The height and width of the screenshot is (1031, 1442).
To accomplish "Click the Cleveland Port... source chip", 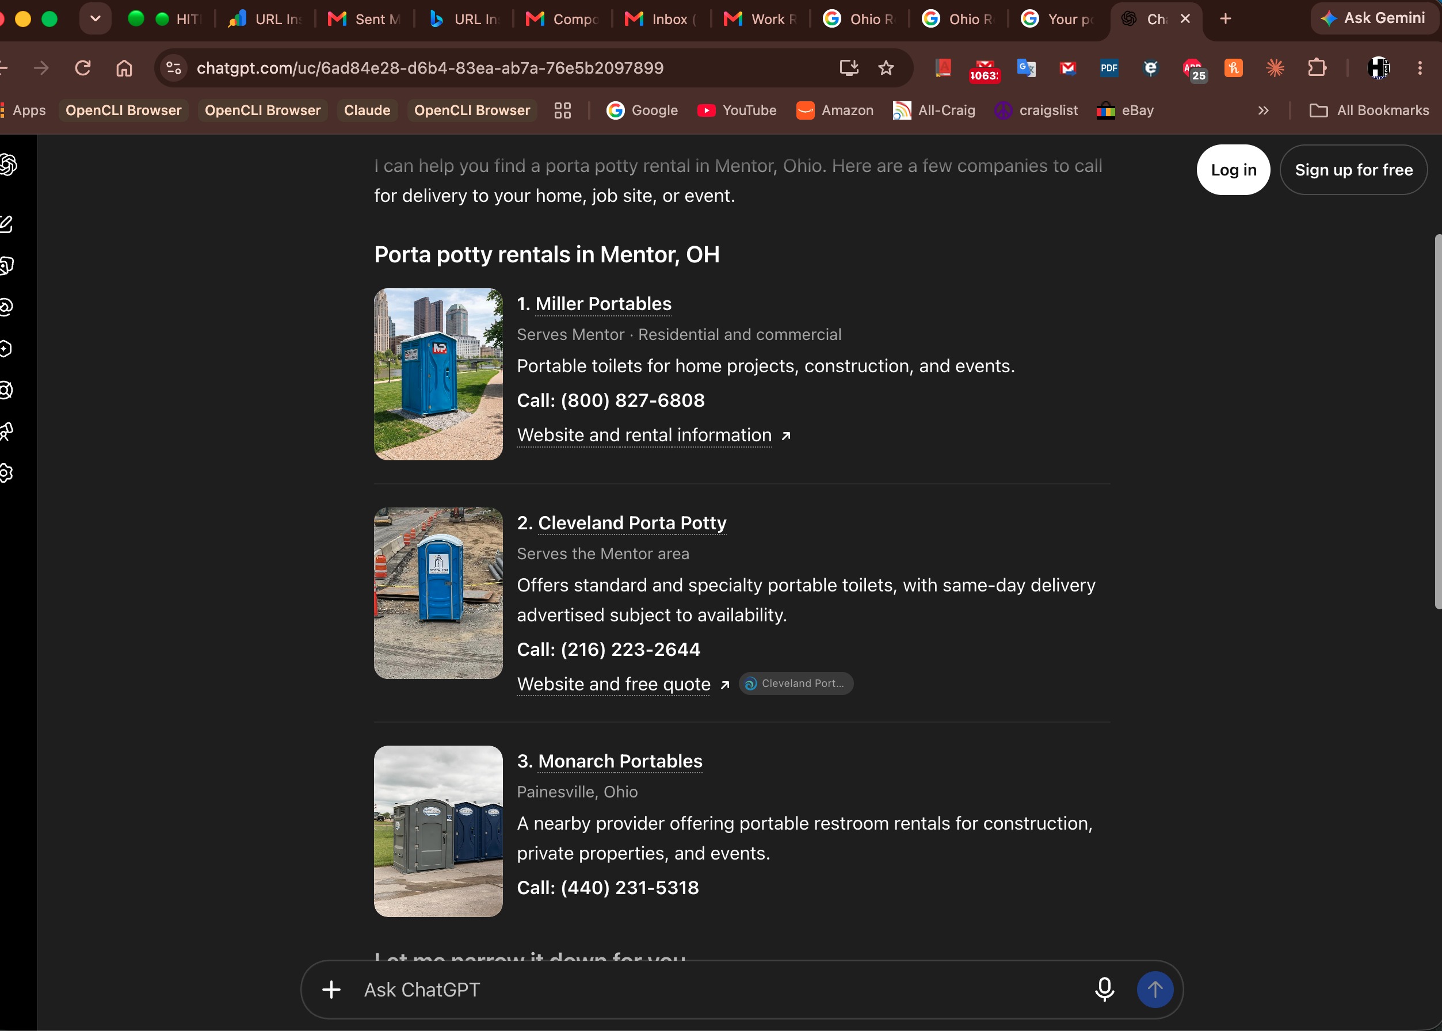I will point(796,683).
